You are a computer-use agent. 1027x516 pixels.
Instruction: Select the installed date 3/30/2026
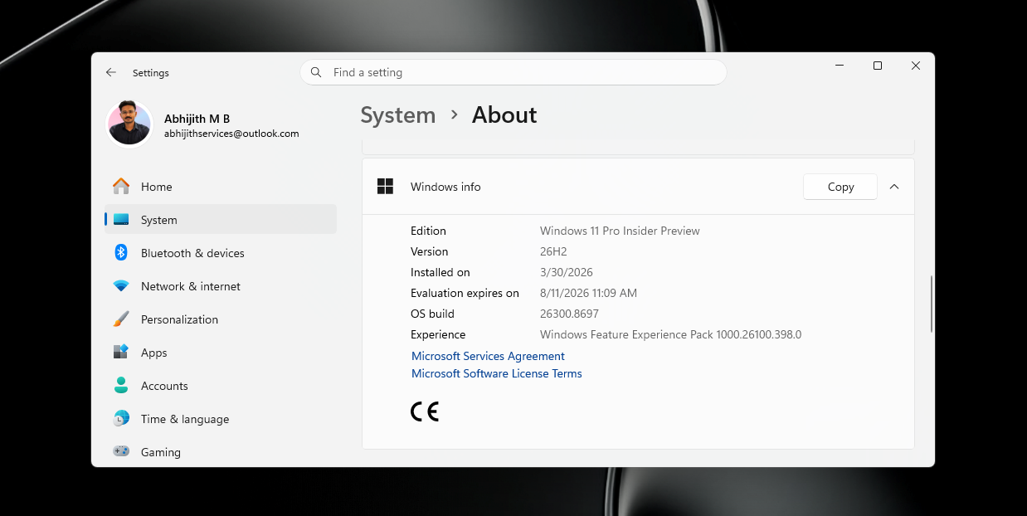point(567,272)
